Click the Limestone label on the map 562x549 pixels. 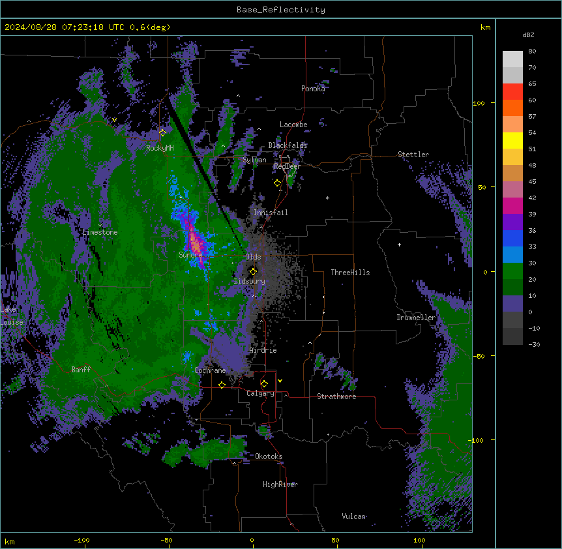click(100, 232)
